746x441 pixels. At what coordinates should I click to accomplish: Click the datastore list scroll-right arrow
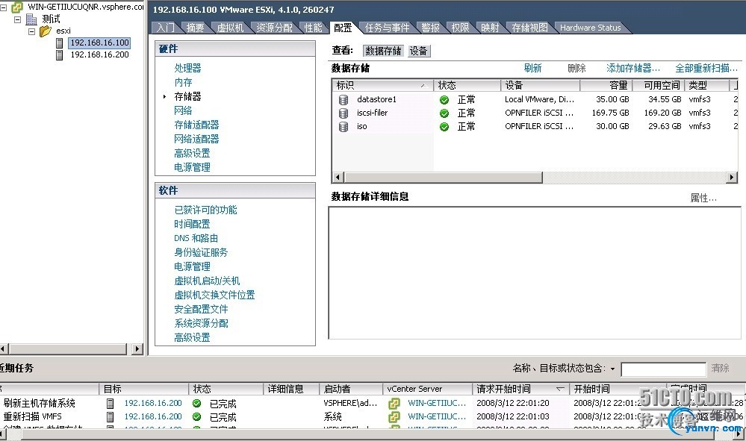(x=733, y=178)
